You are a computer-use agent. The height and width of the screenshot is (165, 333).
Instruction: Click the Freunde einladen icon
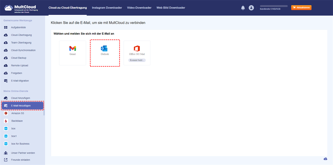point(6,160)
